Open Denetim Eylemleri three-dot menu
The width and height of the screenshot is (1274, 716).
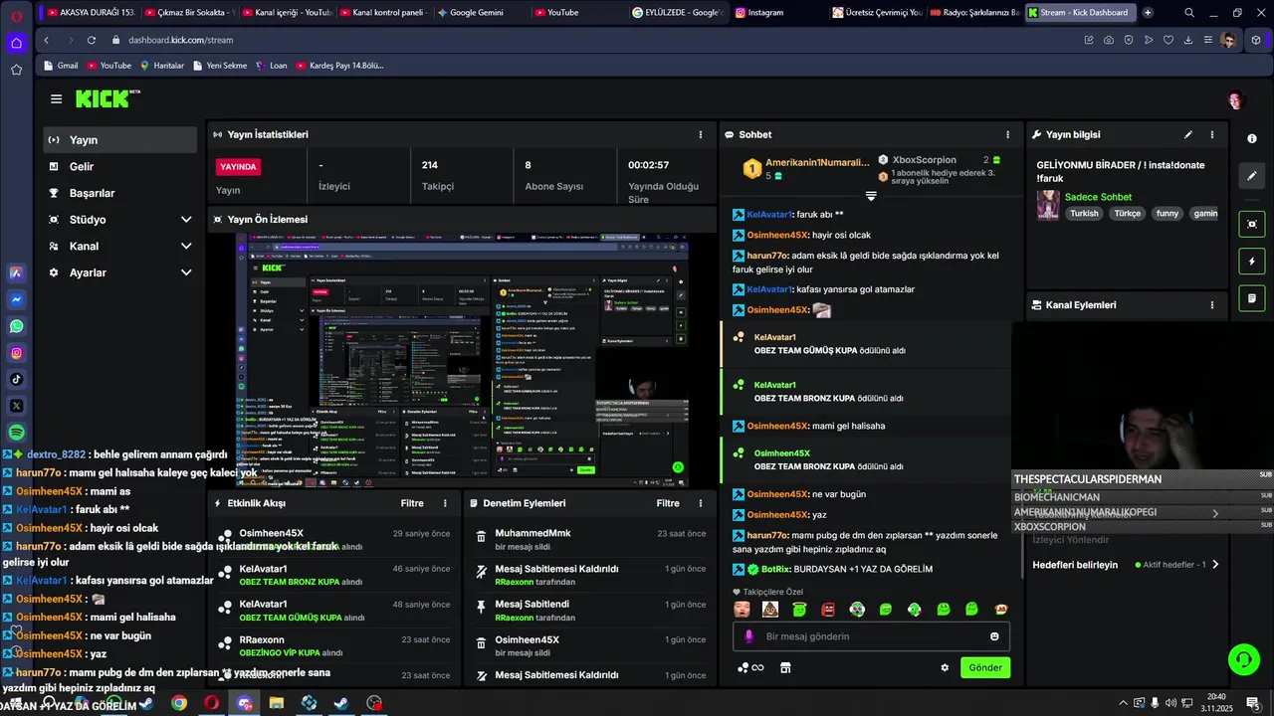point(701,503)
